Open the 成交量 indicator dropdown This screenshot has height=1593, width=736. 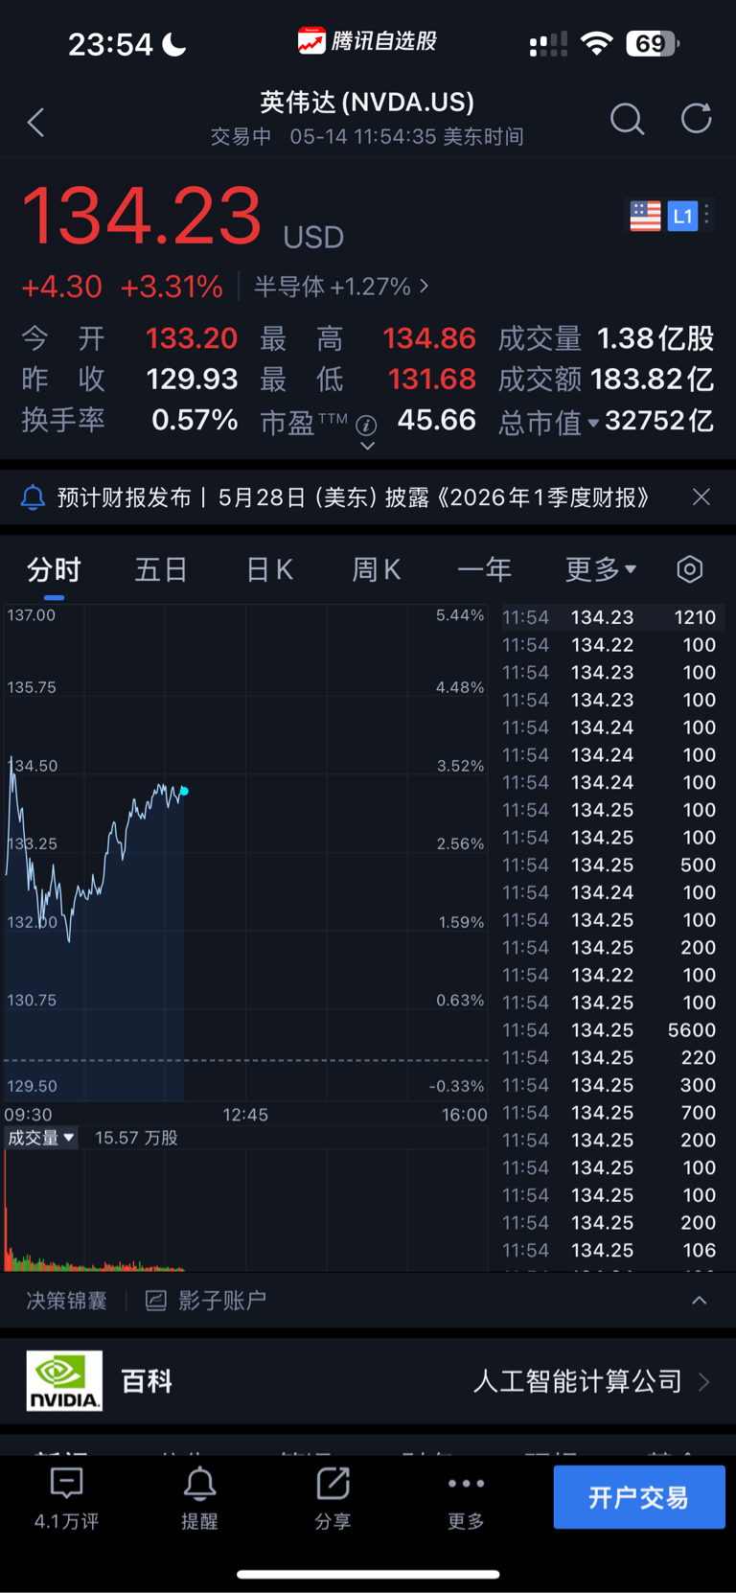click(41, 1138)
